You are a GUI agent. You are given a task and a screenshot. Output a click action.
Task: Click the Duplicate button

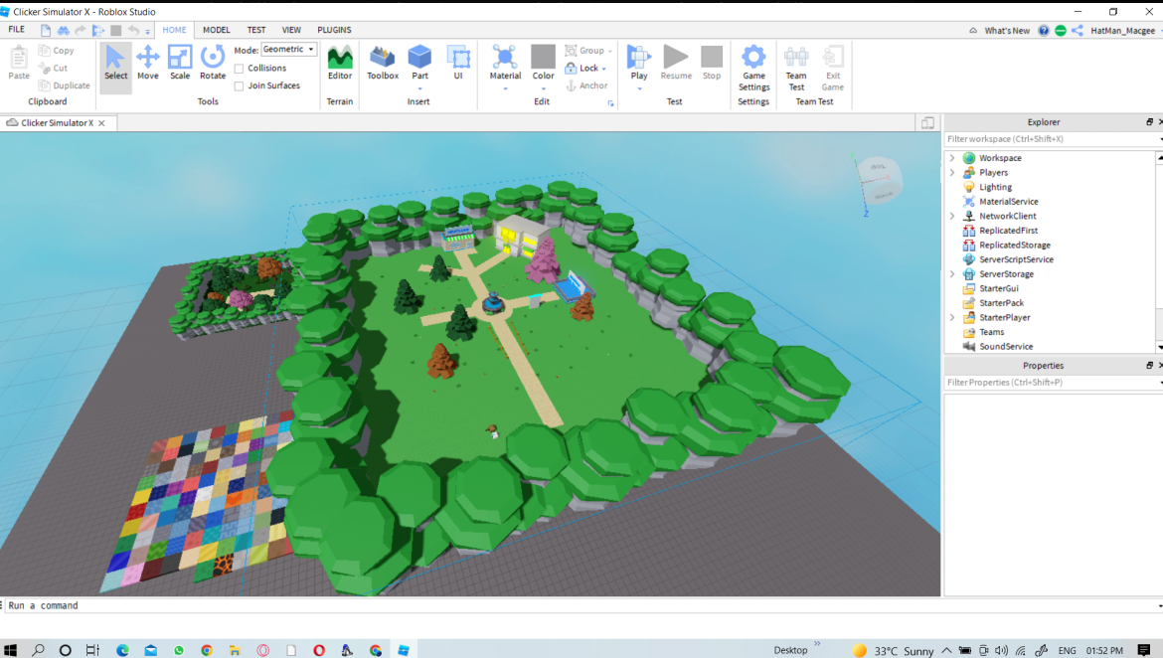64,85
